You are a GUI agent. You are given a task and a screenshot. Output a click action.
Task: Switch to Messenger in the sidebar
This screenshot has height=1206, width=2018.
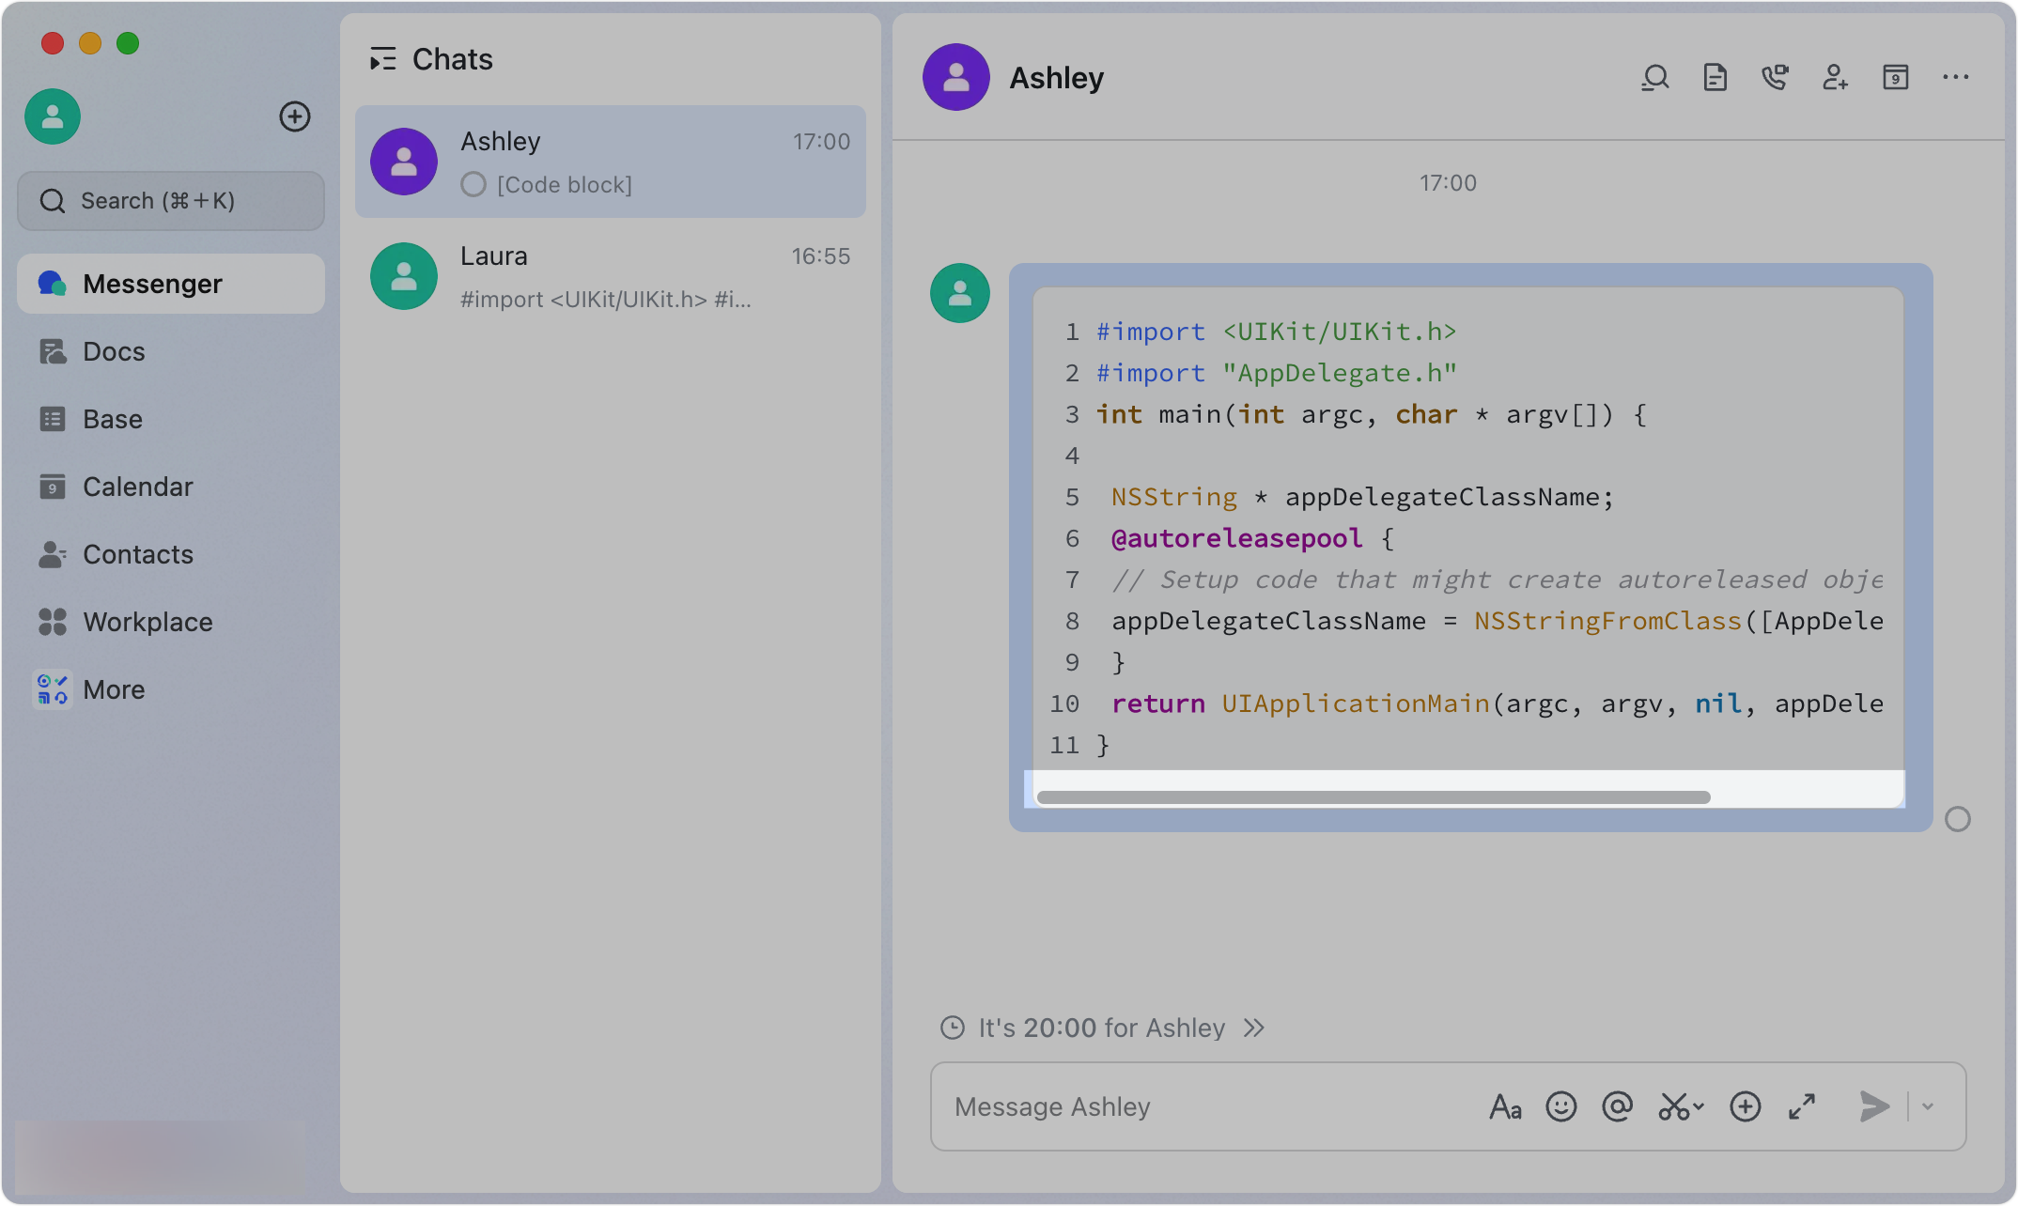pyautogui.click(x=153, y=283)
